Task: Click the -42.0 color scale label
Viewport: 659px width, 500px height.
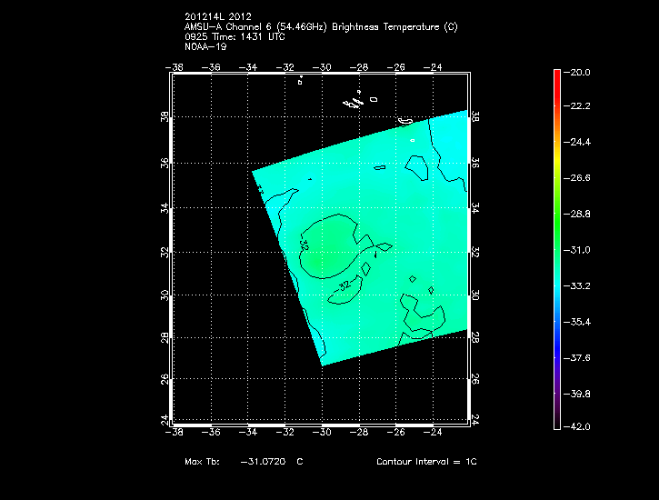Action: coord(580,426)
